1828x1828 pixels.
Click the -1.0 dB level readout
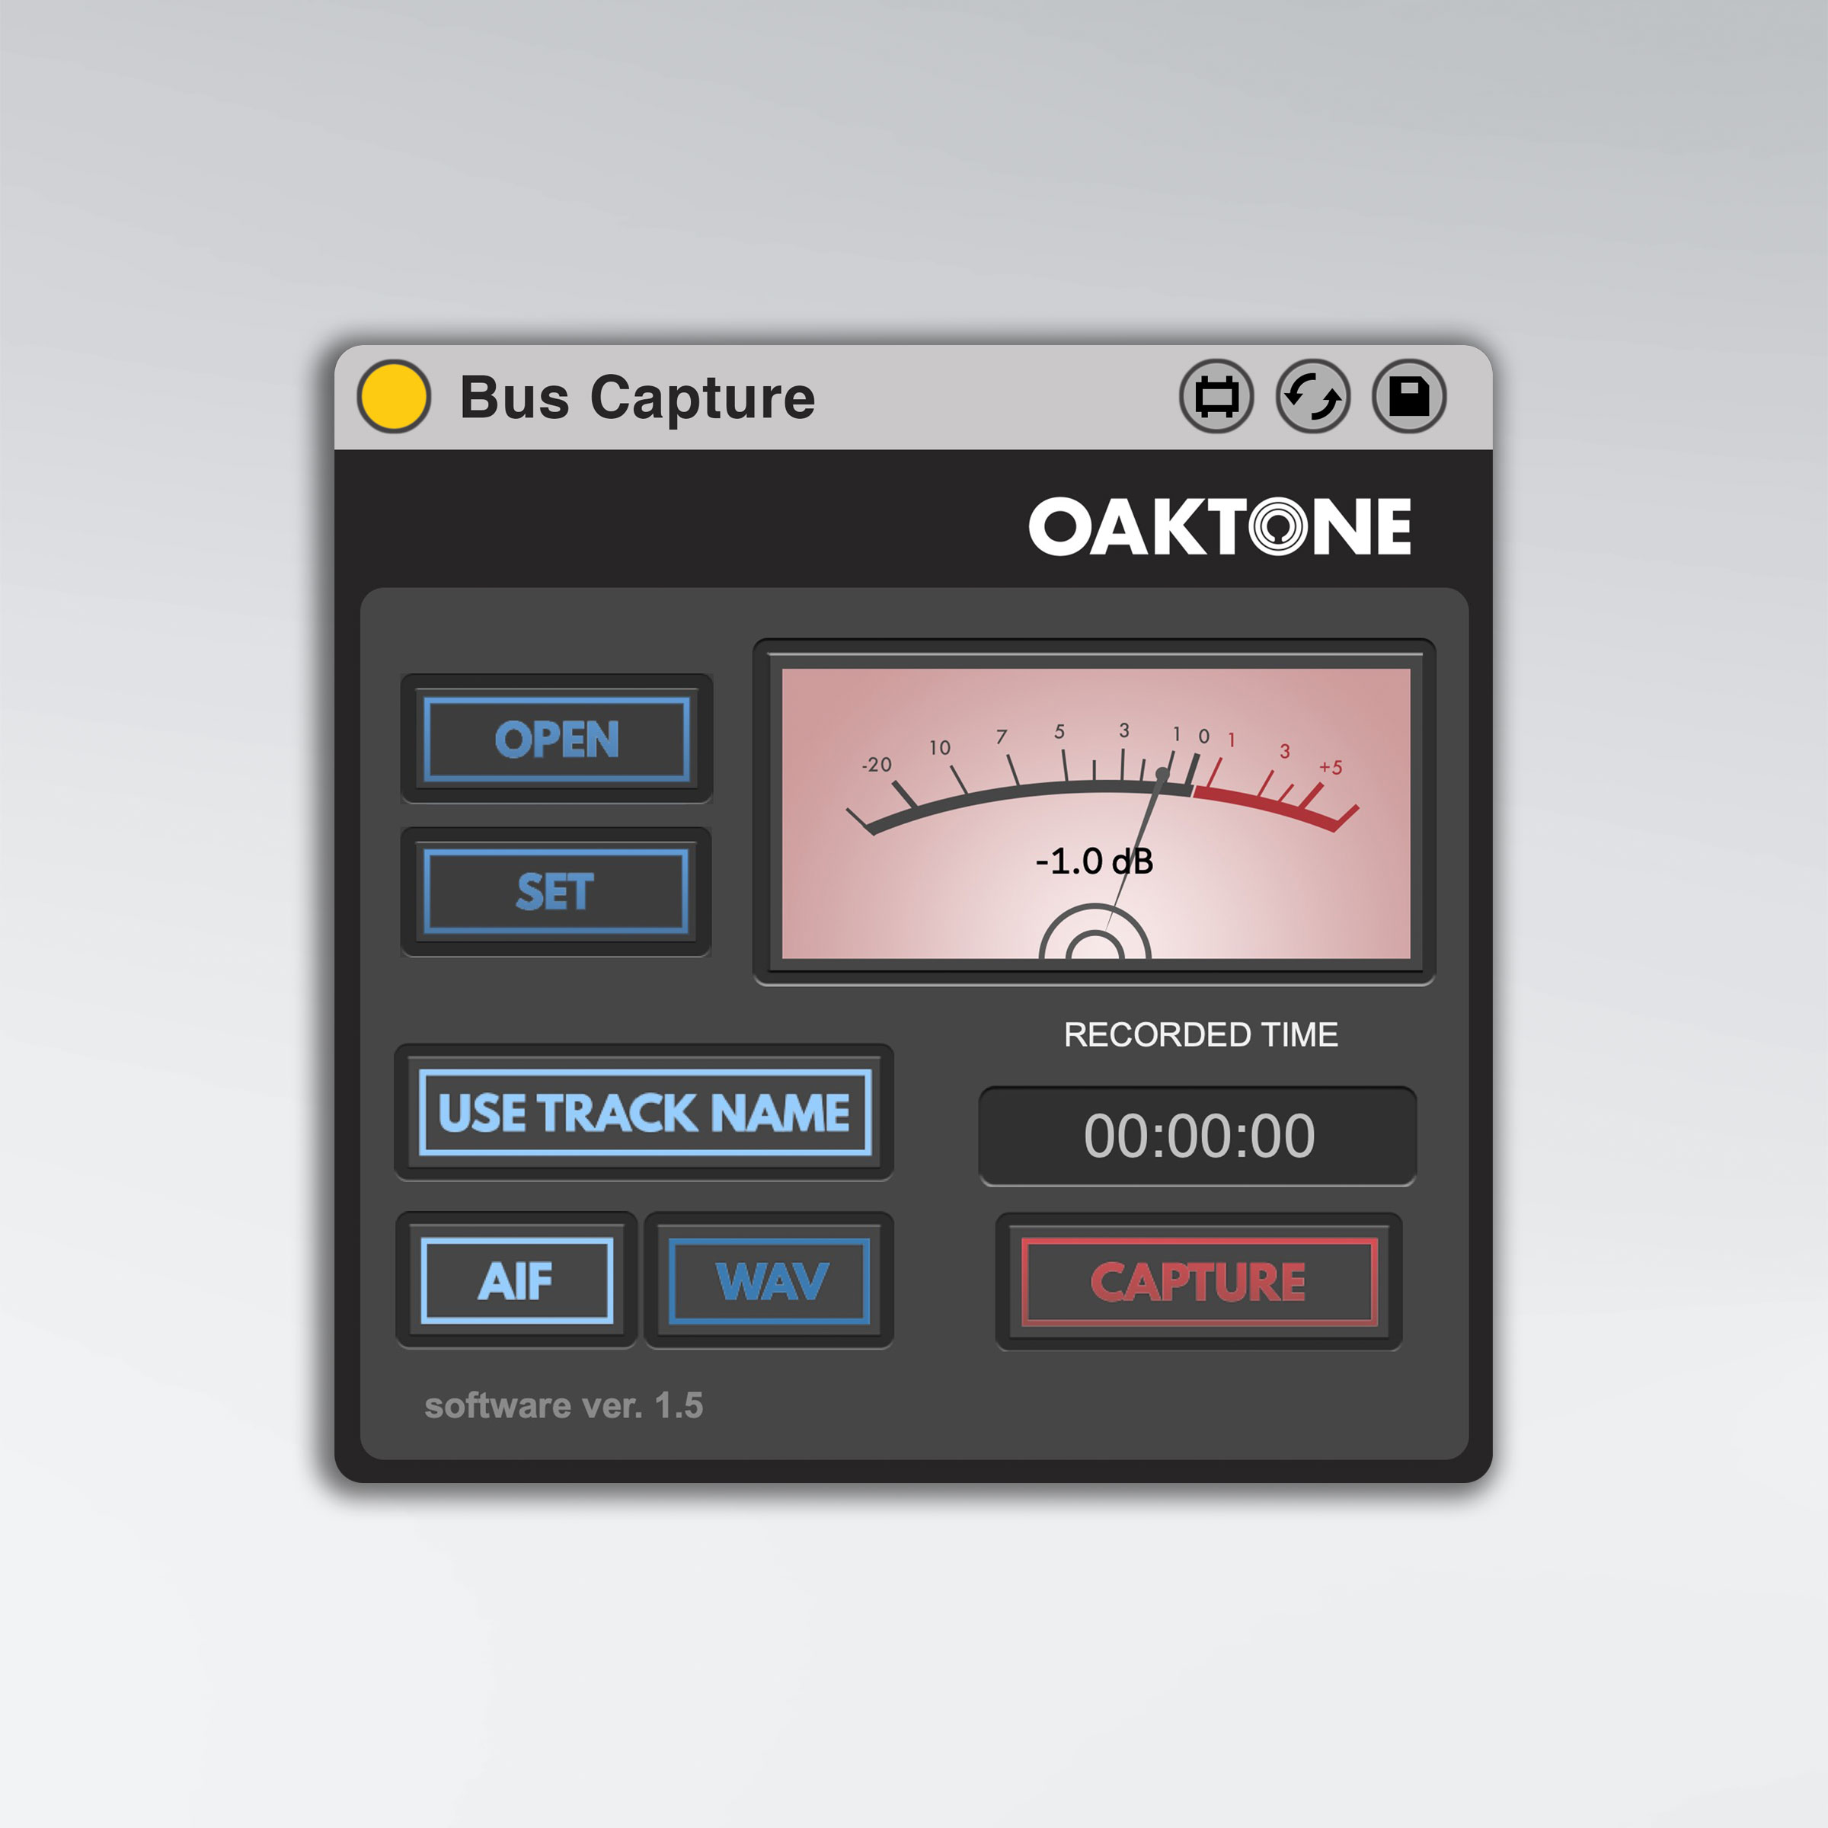(1095, 861)
